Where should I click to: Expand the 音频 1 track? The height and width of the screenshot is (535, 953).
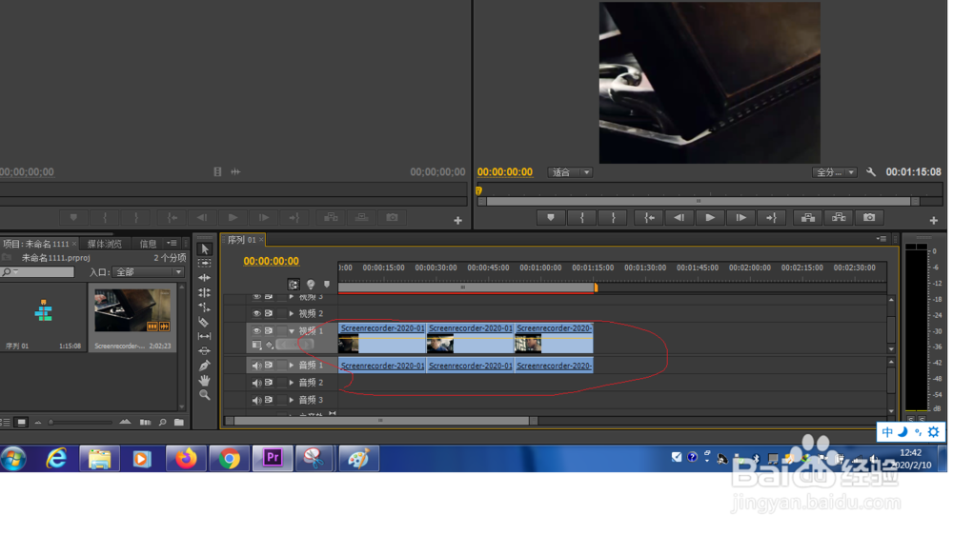292,366
